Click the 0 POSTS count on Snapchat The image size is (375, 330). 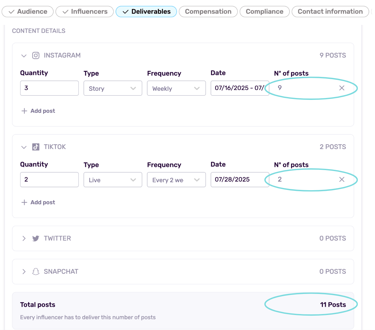tap(333, 272)
